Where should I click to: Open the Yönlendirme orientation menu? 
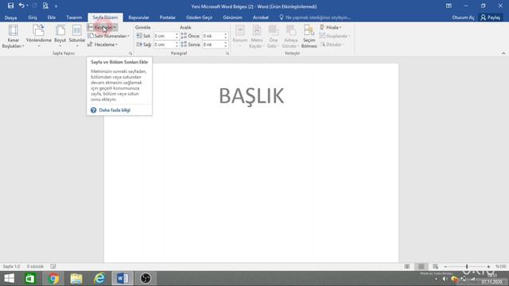(39, 37)
